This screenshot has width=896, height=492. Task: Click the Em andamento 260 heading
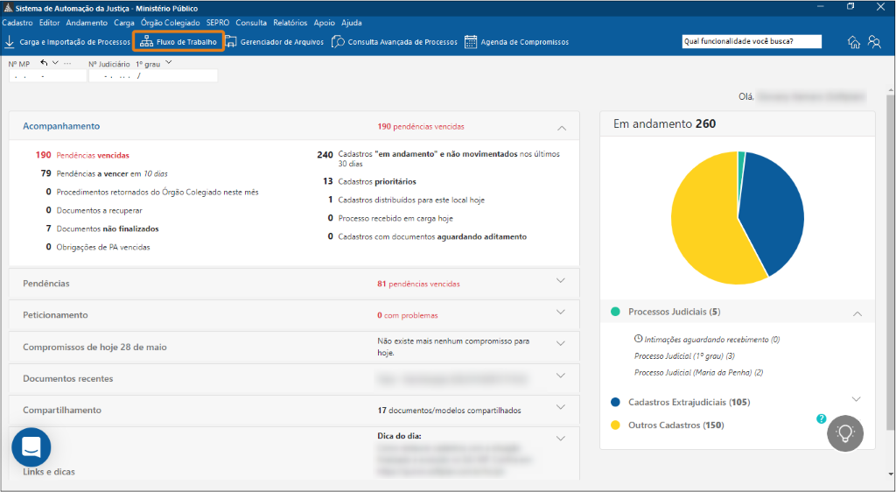click(x=664, y=123)
